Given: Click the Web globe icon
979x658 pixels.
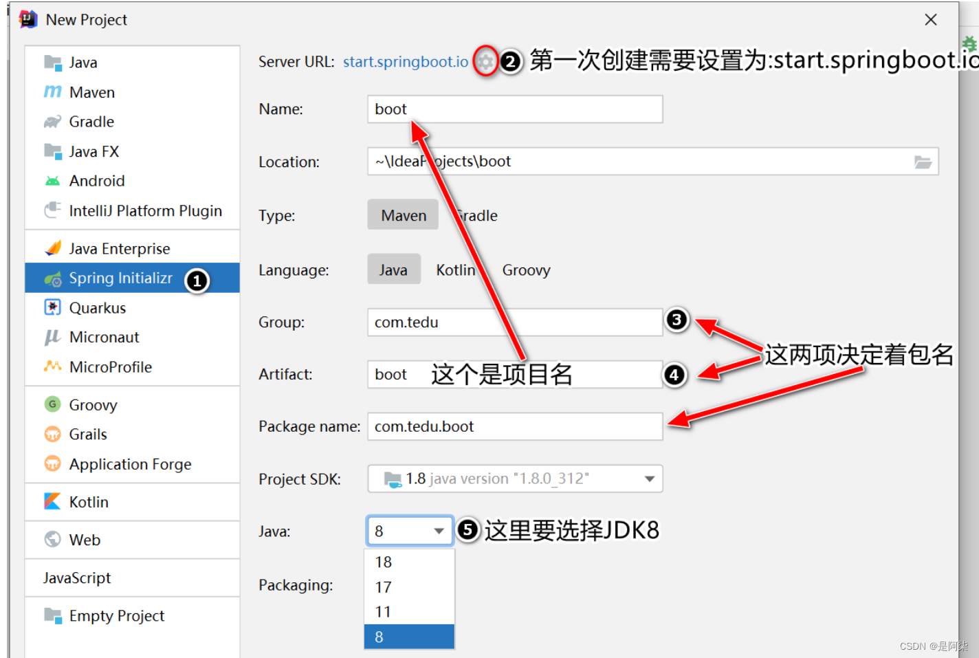Looking at the screenshot, I should click(53, 539).
